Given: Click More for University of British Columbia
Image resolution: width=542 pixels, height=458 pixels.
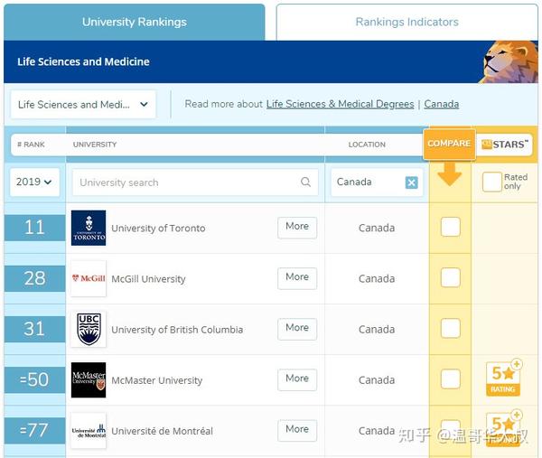Looking at the screenshot, I should [297, 329].
